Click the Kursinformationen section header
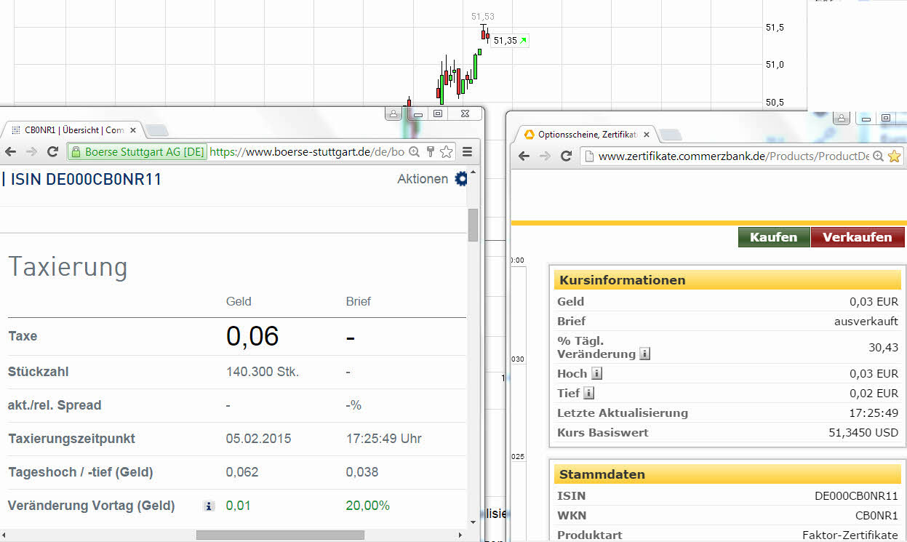This screenshot has height=542, width=907. tap(727, 280)
